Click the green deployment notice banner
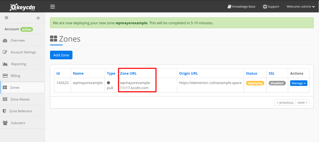Image resolution: width=319 pixels, height=142 pixels. coord(182,23)
